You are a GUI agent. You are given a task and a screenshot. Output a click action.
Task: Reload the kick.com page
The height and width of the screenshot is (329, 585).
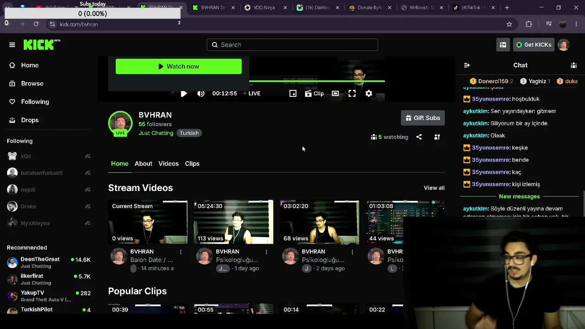(36, 24)
